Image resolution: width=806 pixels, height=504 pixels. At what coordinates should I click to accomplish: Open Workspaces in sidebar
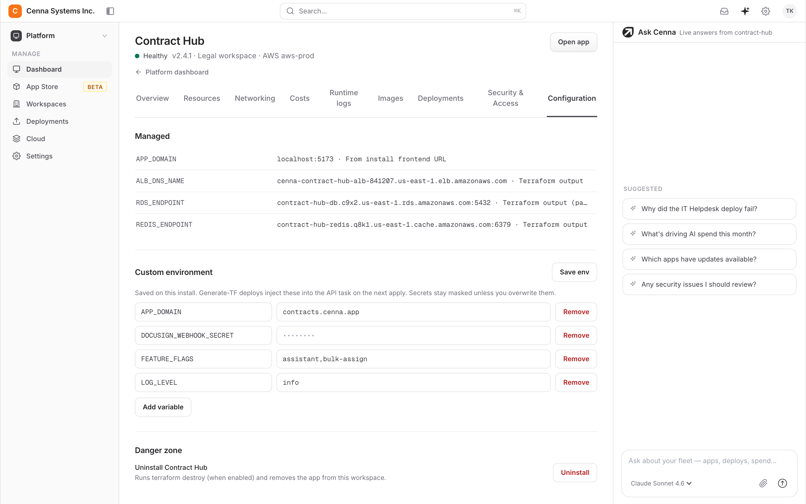(60, 104)
